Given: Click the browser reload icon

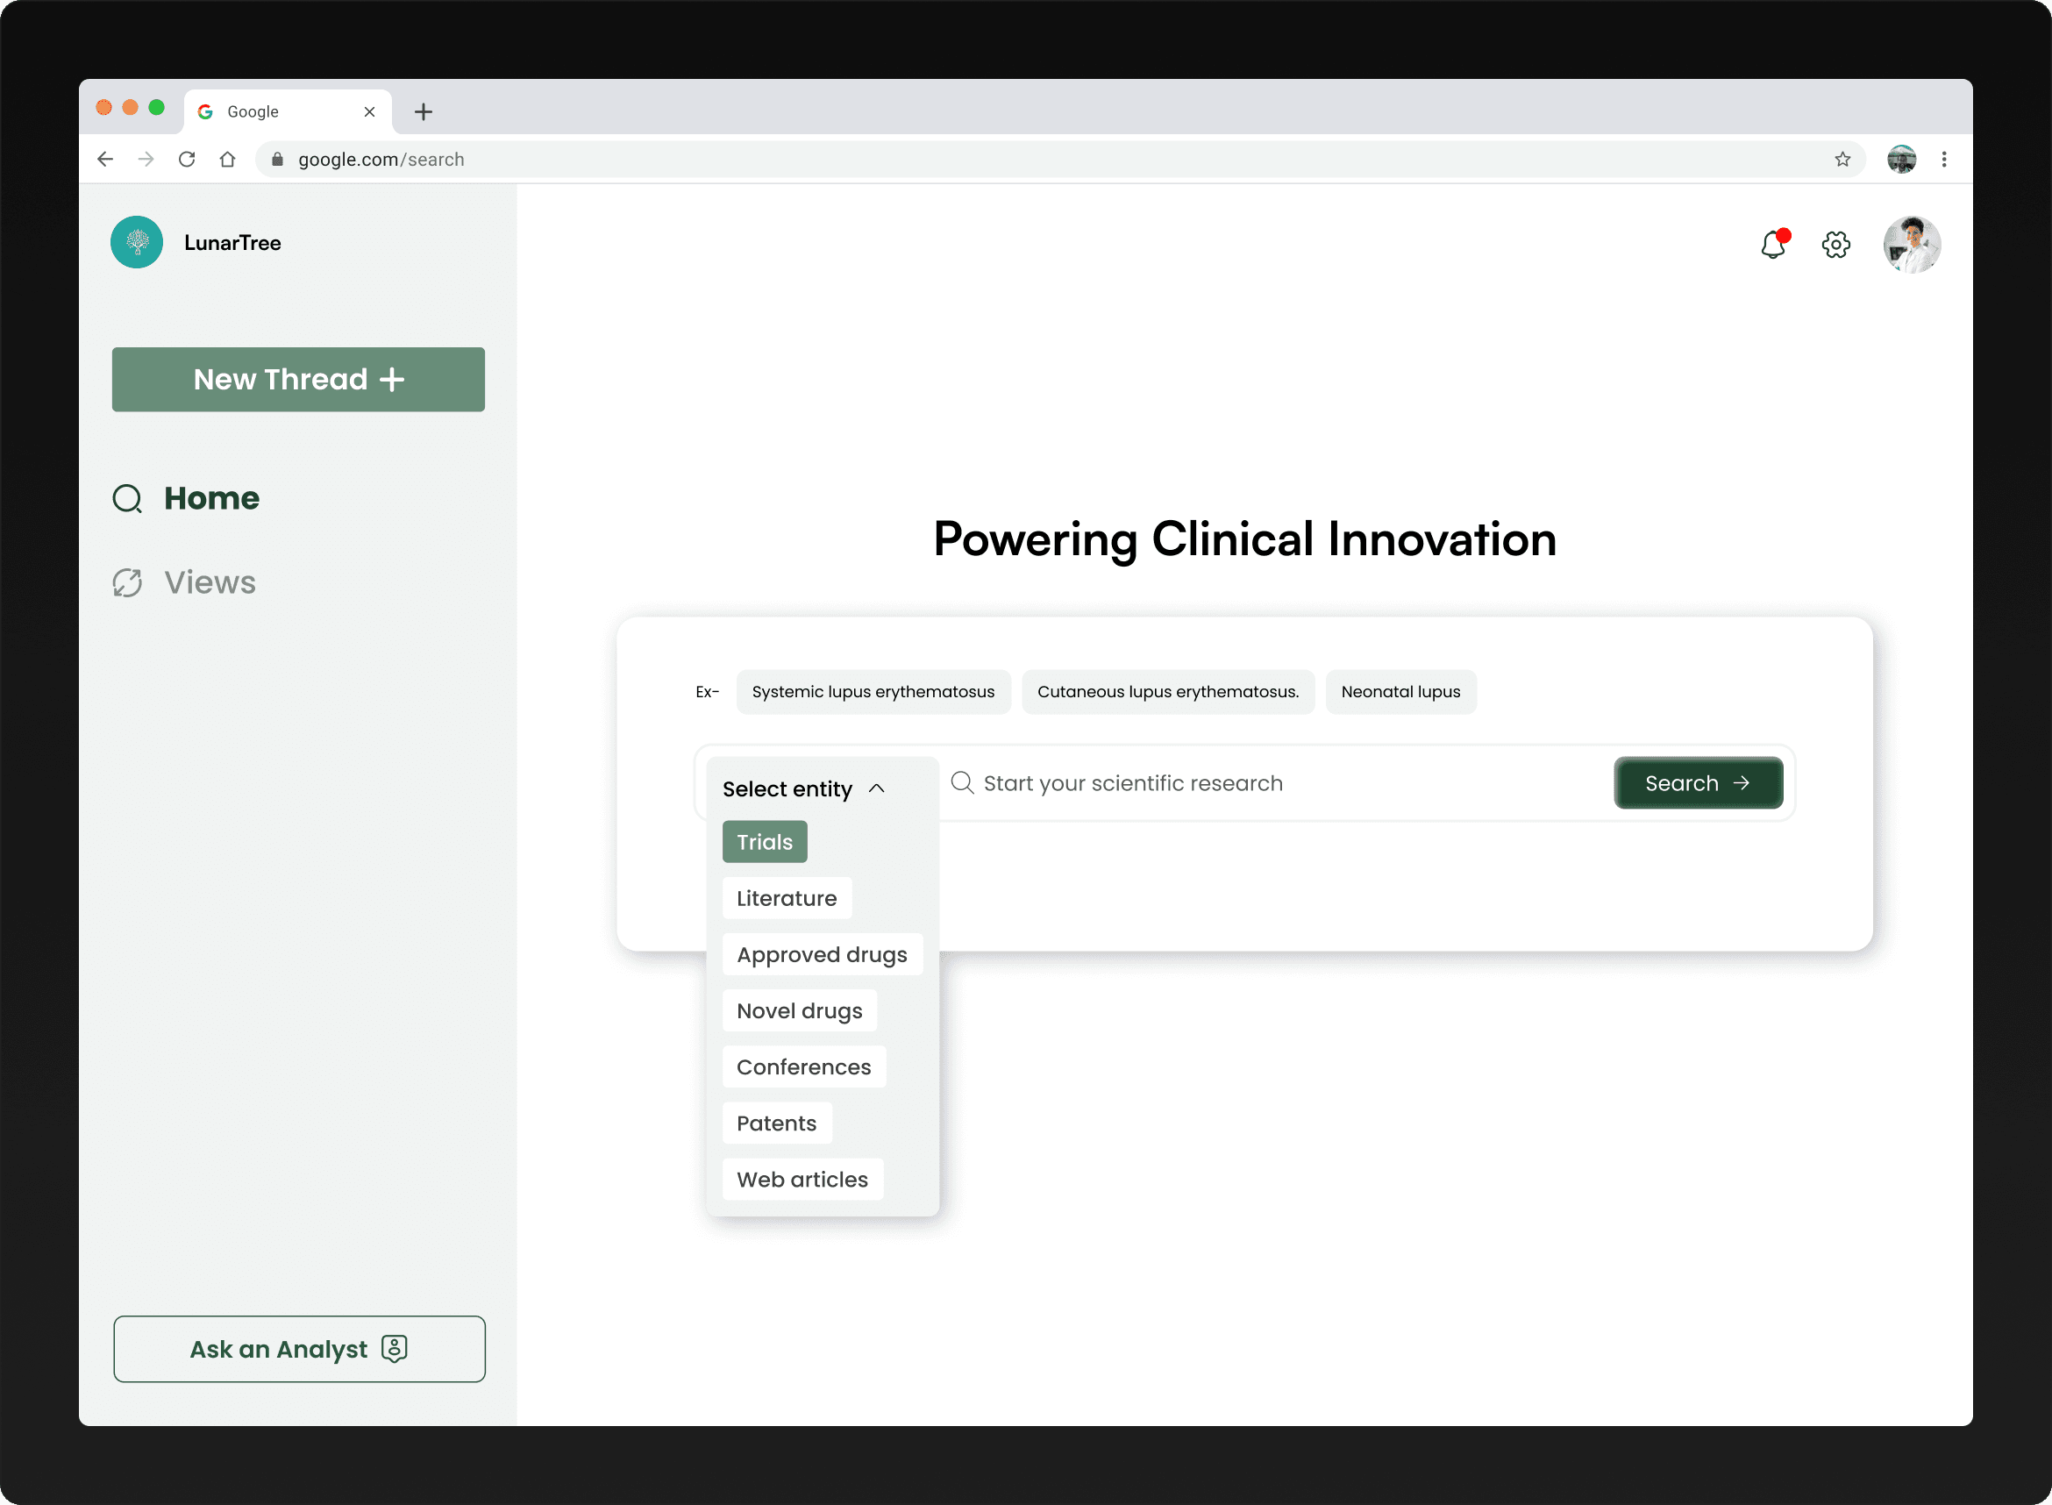Looking at the screenshot, I should click(x=187, y=160).
